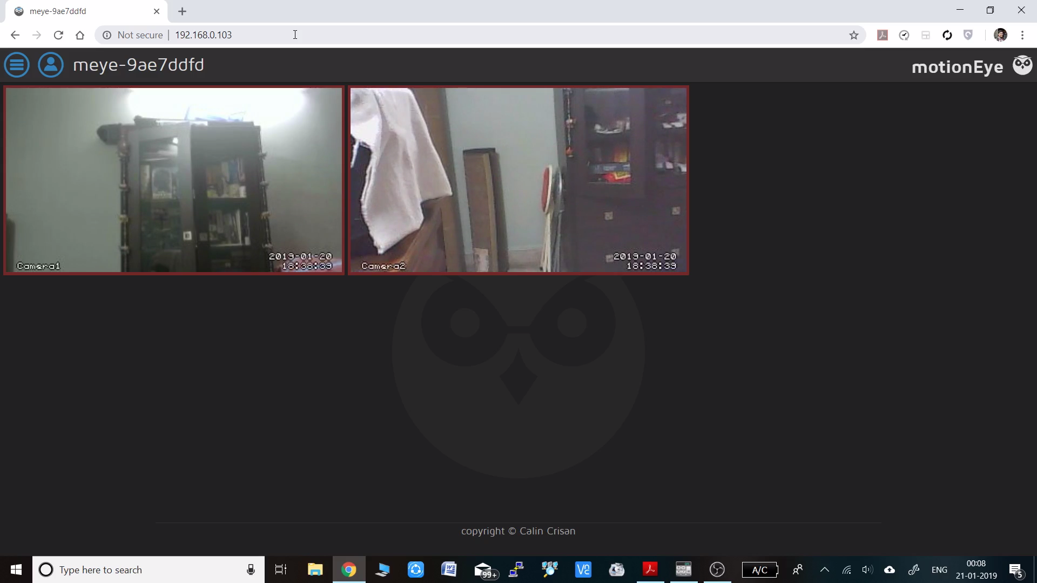1037x583 pixels.
Task: Open the volume control in system tray
Action: point(868,570)
